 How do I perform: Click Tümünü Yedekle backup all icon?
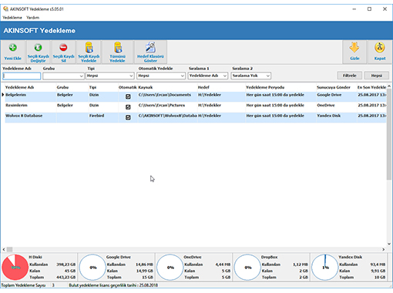point(118,47)
